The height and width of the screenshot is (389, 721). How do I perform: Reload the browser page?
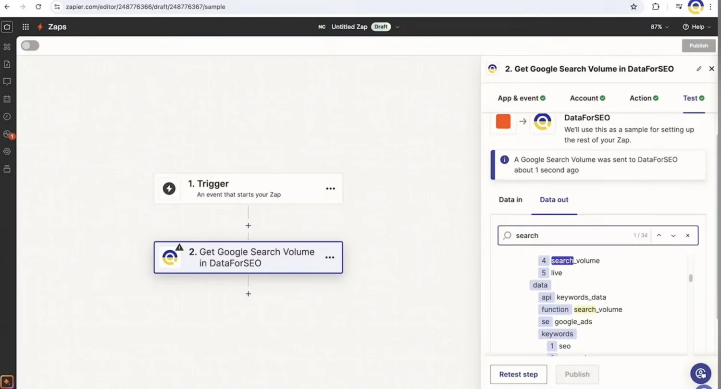(38, 7)
